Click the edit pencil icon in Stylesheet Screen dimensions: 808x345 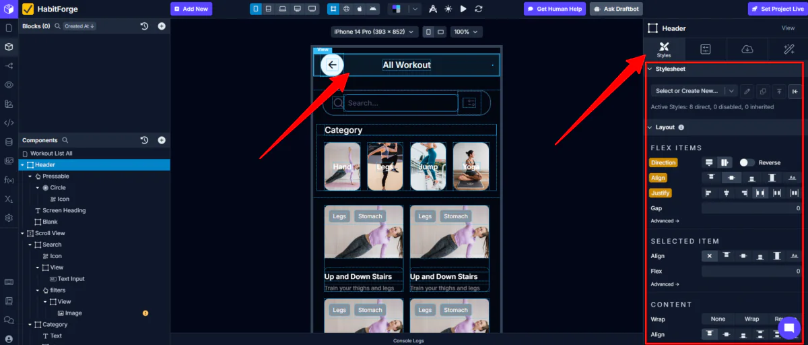(747, 91)
